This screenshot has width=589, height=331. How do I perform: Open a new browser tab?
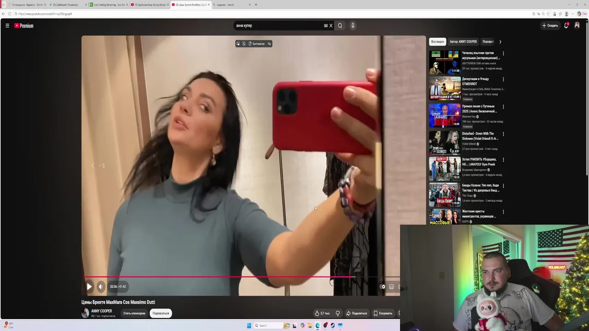pyautogui.click(x=256, y=5)
